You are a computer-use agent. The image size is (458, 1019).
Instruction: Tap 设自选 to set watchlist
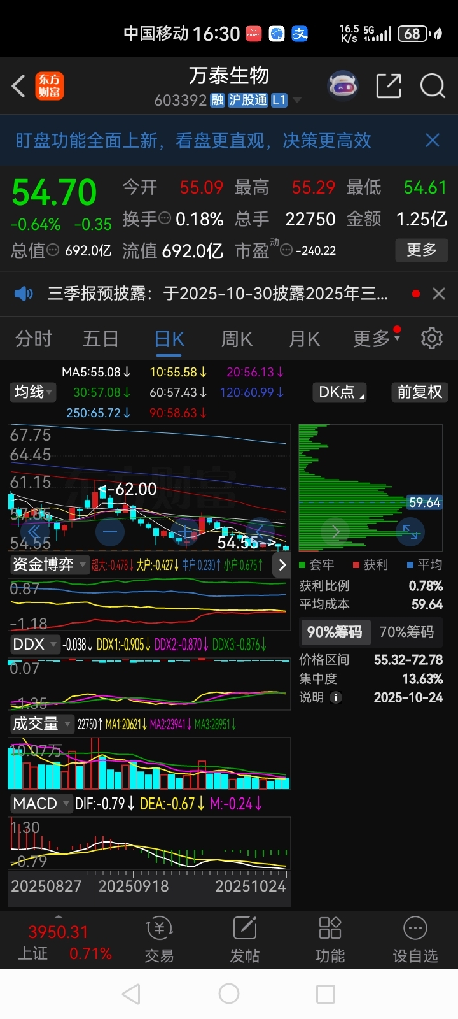[415, 941]
